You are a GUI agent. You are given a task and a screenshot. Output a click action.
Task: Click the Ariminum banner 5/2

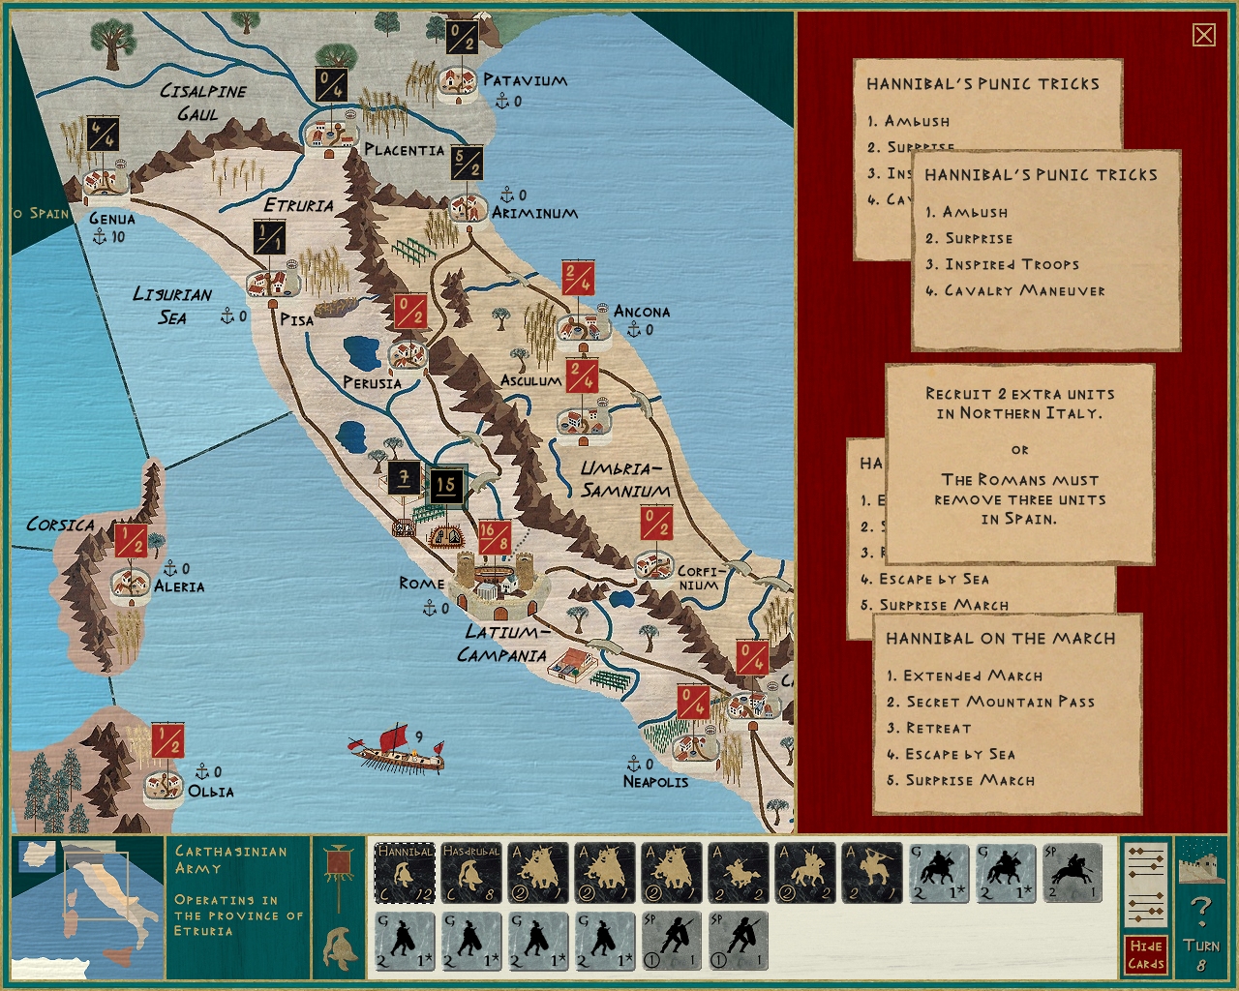click(467, 162)
